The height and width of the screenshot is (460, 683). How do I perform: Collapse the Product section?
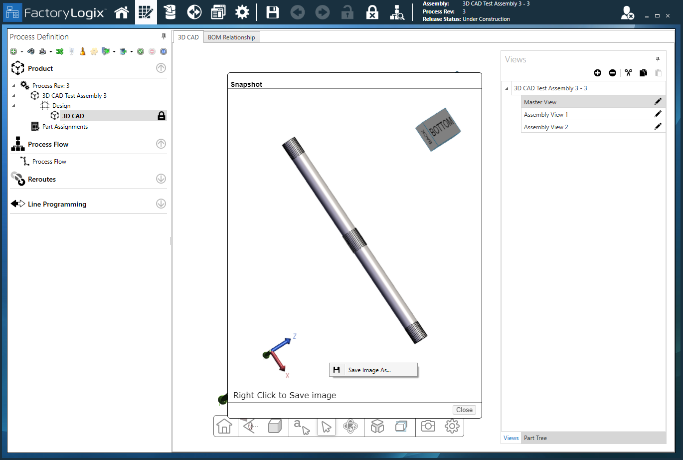tap(161, 68)
